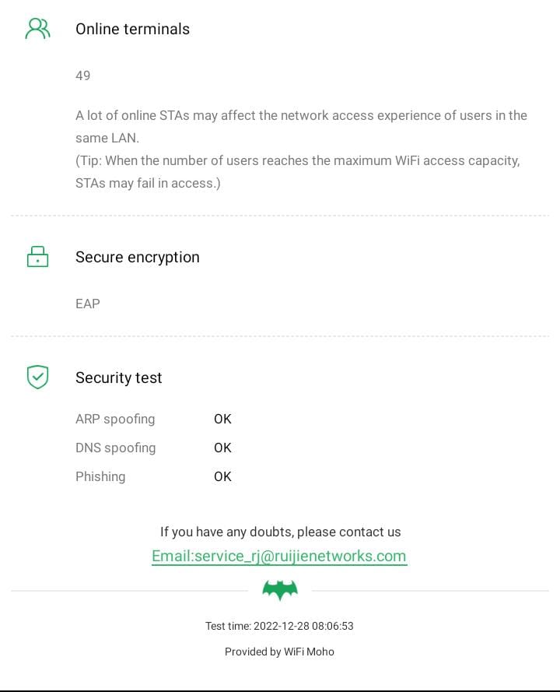Tap the Secure encryption heading

138,257
